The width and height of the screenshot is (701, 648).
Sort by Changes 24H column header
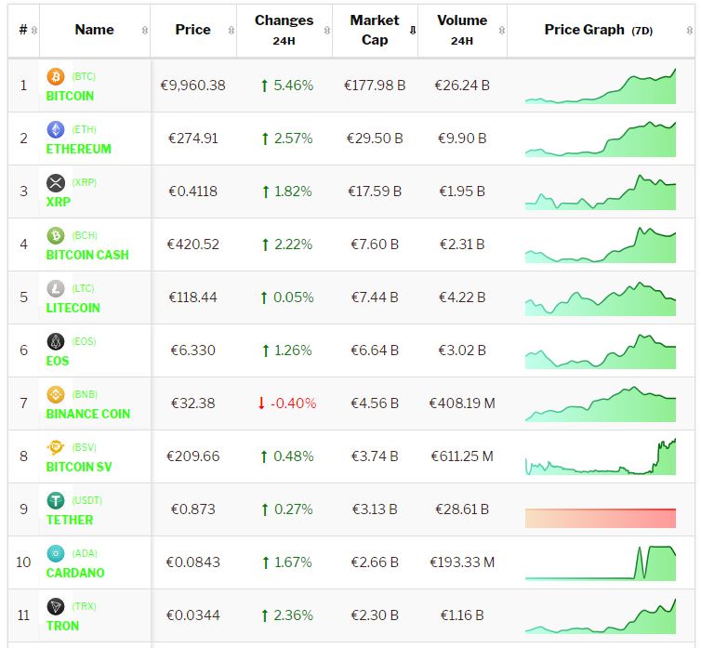(x=284, y=30)
